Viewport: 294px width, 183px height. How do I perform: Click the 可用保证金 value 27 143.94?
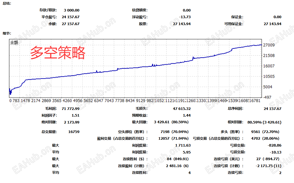pyautogui.click(x=272, y=24)
